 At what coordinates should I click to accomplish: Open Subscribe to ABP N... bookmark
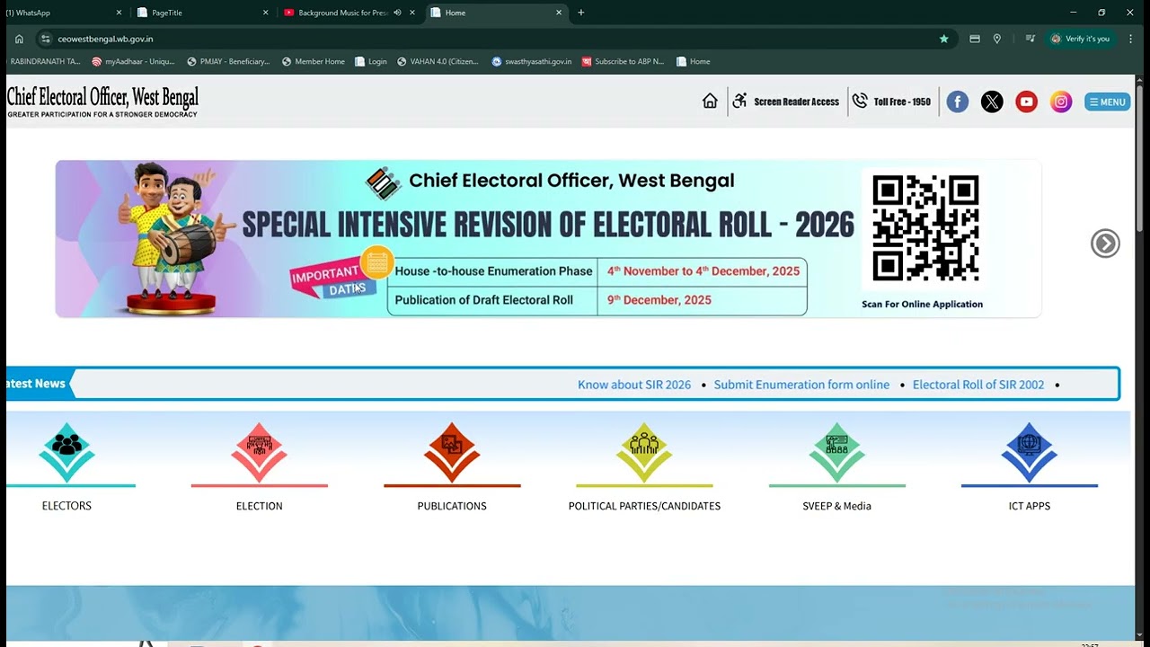coord(624,62)
